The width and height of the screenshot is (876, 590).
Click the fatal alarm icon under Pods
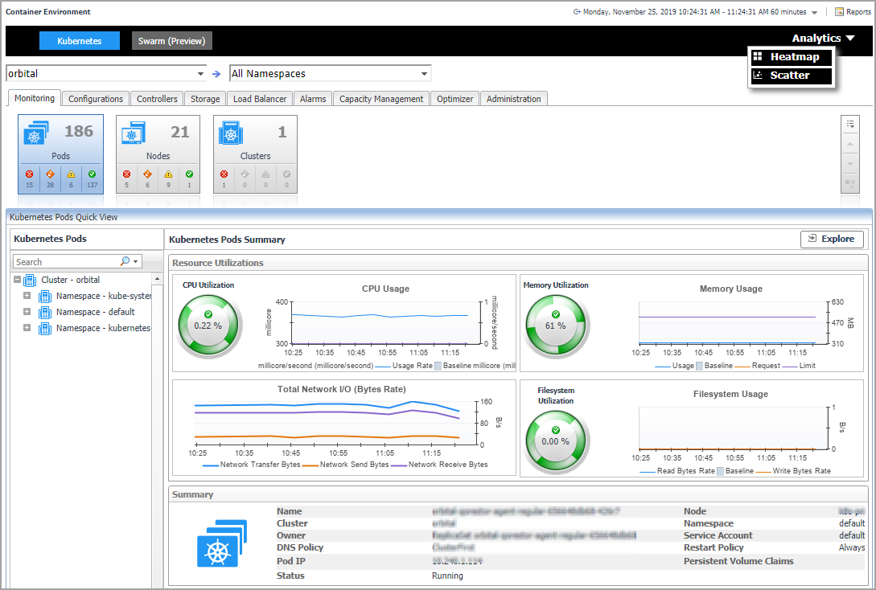tap(29, 174)
